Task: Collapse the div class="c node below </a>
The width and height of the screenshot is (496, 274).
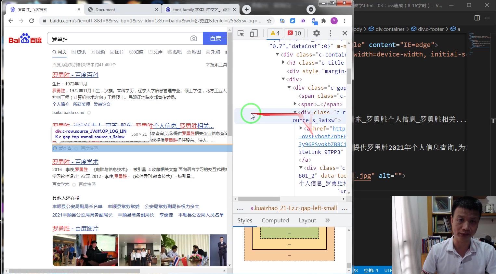Action: pyautogui.click(x=301, y=168)
